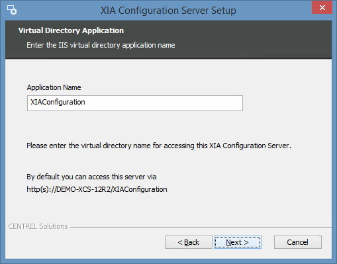Click the installer icon in the title bar
This screenshot has width=337, height=264.
pos(12,10)
